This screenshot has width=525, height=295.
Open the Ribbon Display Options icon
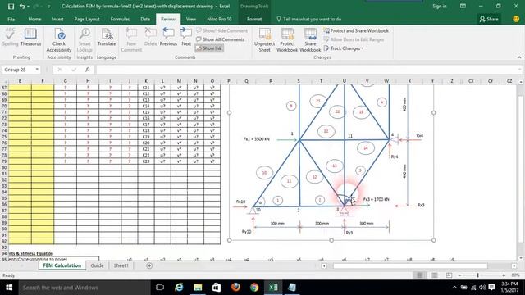pos(463,7)
